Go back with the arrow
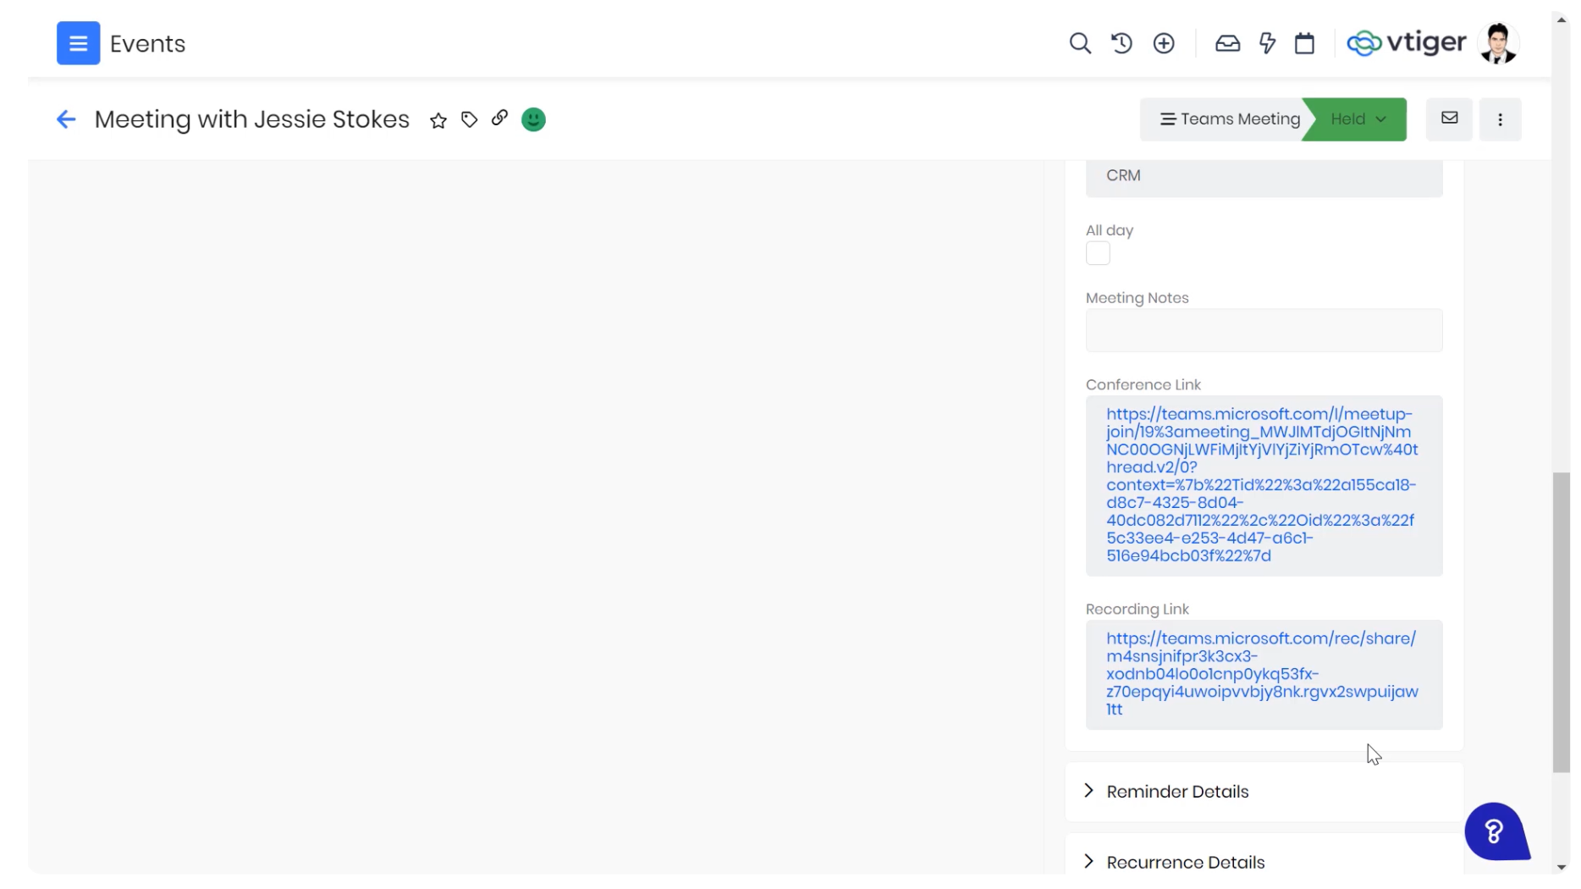Screen dimensions: 1581x889 66,119
